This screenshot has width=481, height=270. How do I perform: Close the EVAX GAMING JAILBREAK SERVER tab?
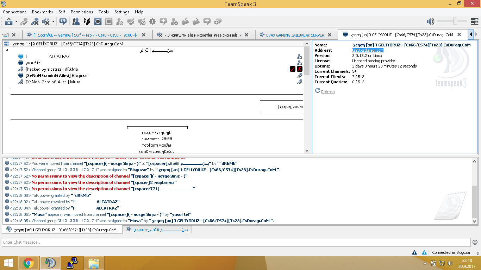330,35
